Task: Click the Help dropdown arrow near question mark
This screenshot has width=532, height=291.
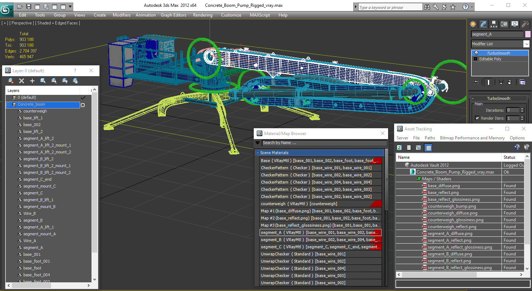Action: tap(471, 7)
